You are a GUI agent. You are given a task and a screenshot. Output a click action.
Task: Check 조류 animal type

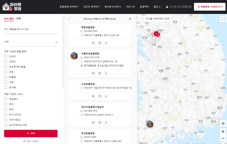coord(6,72)
